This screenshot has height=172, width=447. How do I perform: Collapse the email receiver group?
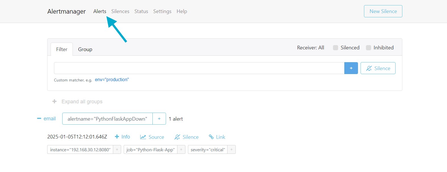pyautogui.click(x=46, y=119)
